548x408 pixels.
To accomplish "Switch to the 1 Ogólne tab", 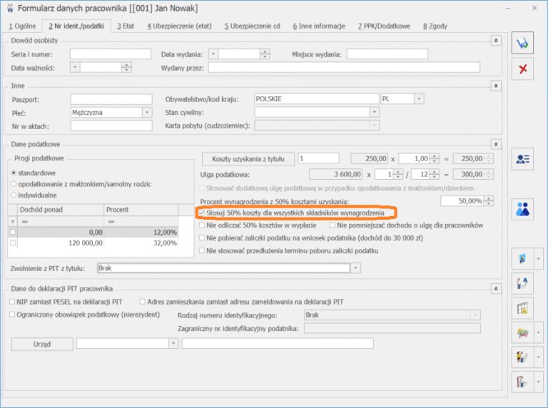I will pyautogui.click(x=22, y=26).
